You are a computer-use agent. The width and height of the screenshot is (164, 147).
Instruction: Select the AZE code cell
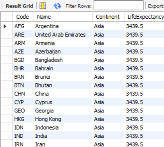click(x=23, y=52)
